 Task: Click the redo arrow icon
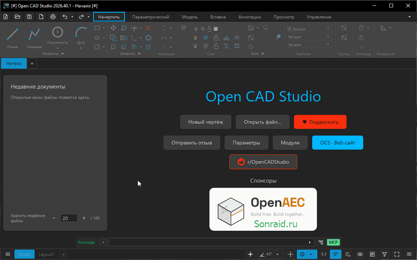click(81, 17)
